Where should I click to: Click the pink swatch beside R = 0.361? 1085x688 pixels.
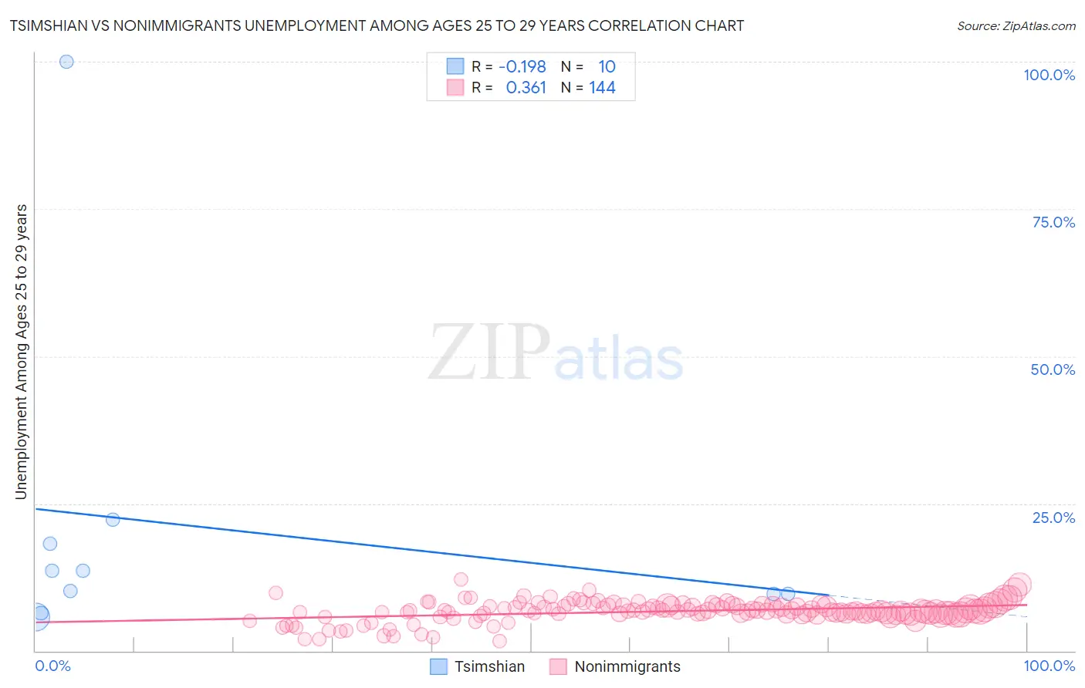[x=455, y=87]
